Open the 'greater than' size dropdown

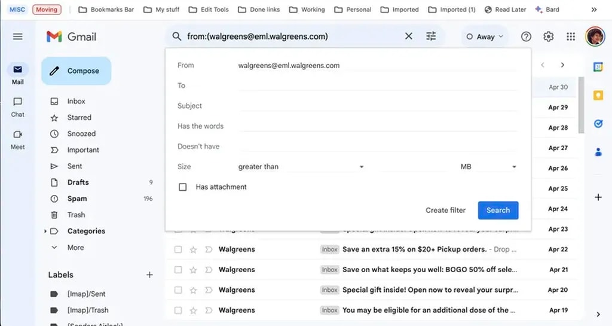point(301,167)
